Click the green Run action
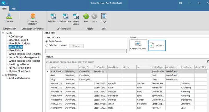 coord(86,18)
